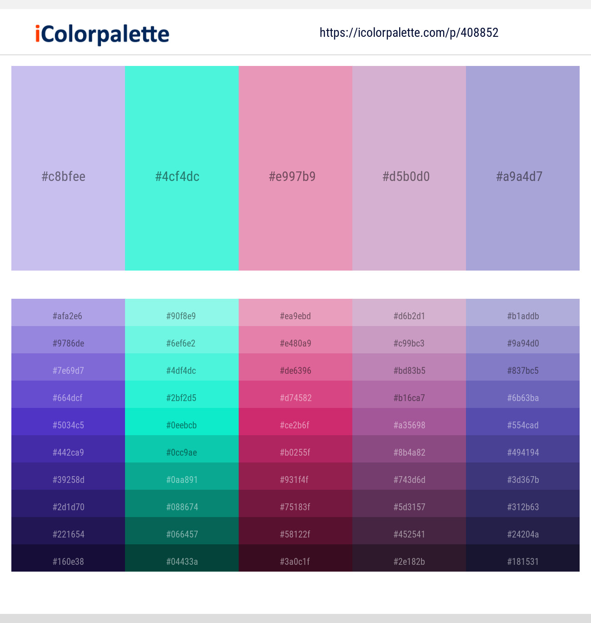Select the #0eebcb bright teal shade
This screenshot has height=623, width=591.
181,425
